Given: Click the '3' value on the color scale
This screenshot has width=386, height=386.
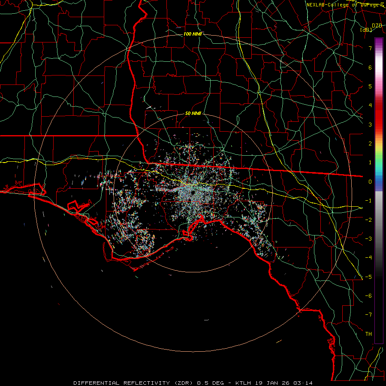Looking at the screenshot, I should [370, 124].
